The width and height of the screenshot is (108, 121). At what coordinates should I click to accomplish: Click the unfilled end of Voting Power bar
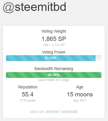(98, 58)
